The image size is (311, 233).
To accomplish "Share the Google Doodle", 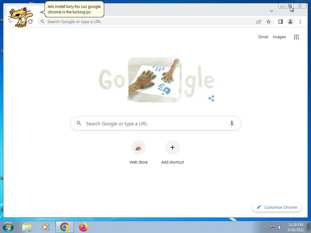I will click(x=211, y=98).
